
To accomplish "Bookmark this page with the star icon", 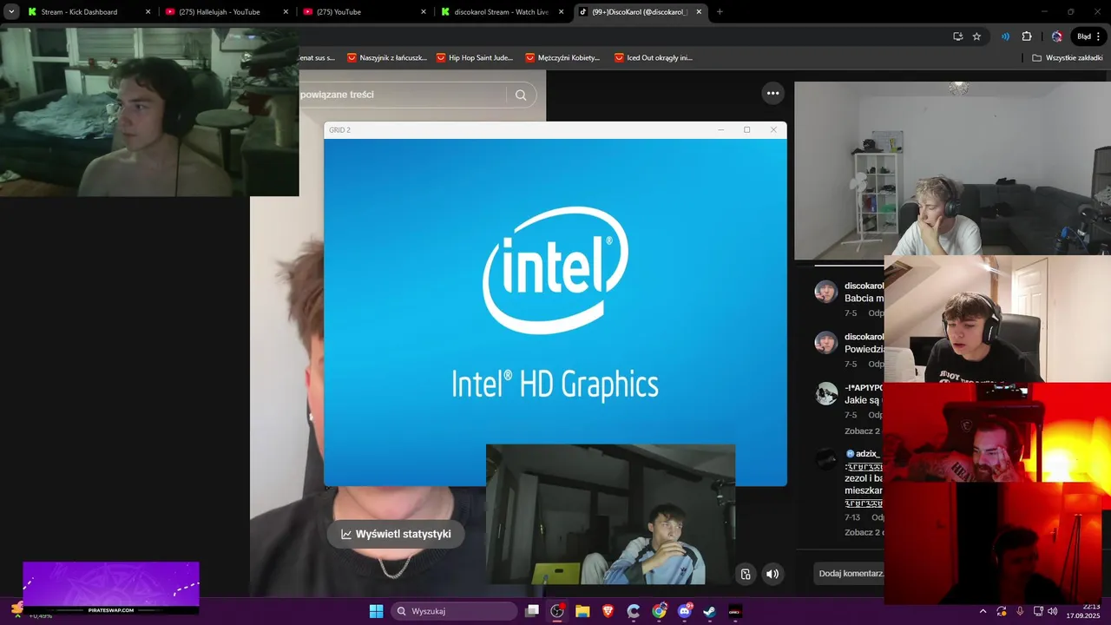I will (x=976, y=36).
